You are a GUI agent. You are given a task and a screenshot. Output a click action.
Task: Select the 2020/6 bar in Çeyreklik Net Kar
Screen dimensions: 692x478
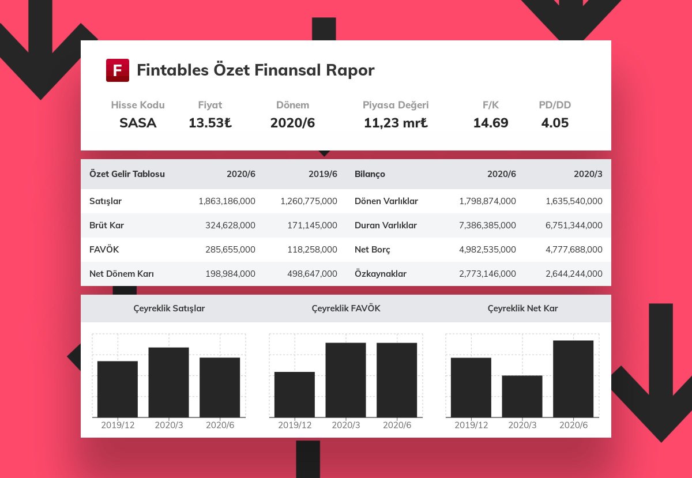(574, 378)
